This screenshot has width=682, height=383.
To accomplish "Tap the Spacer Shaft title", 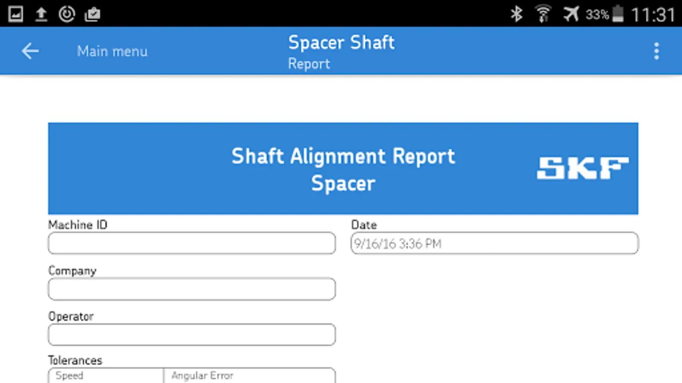I will click(x=341, y=43).
